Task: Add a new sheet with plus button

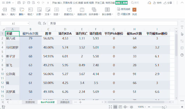Action: 80,102
